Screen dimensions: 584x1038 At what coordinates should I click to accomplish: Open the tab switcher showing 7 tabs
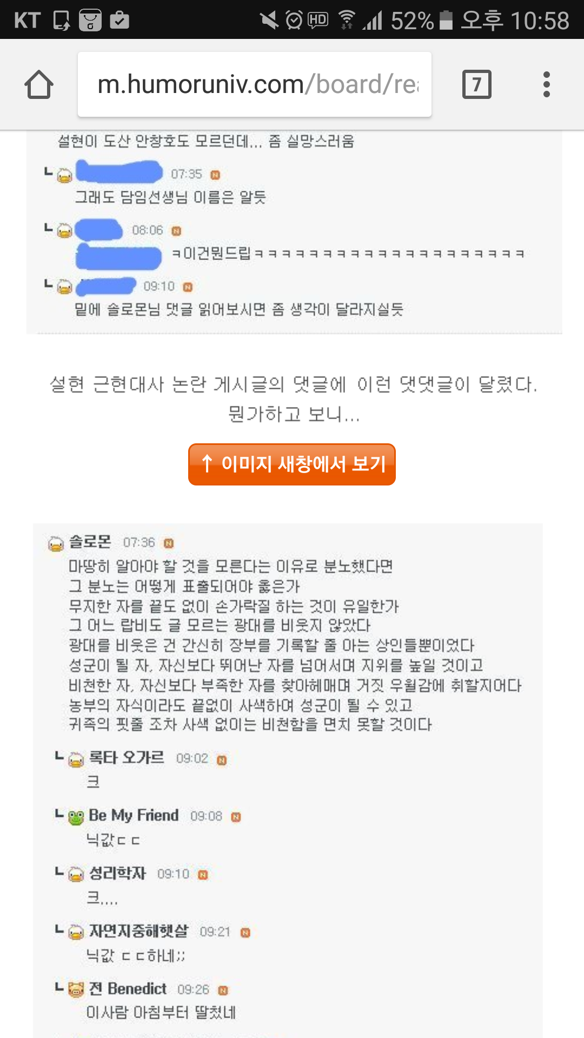click(476, 84)
